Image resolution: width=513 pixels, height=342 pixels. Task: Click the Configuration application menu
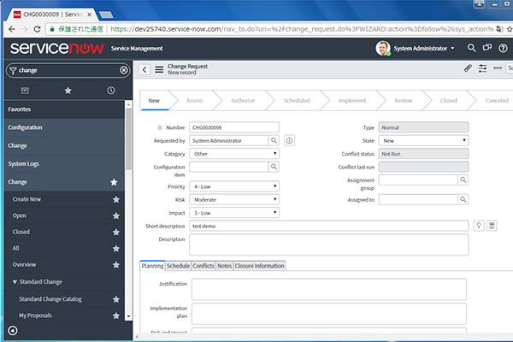click(25, 127)
